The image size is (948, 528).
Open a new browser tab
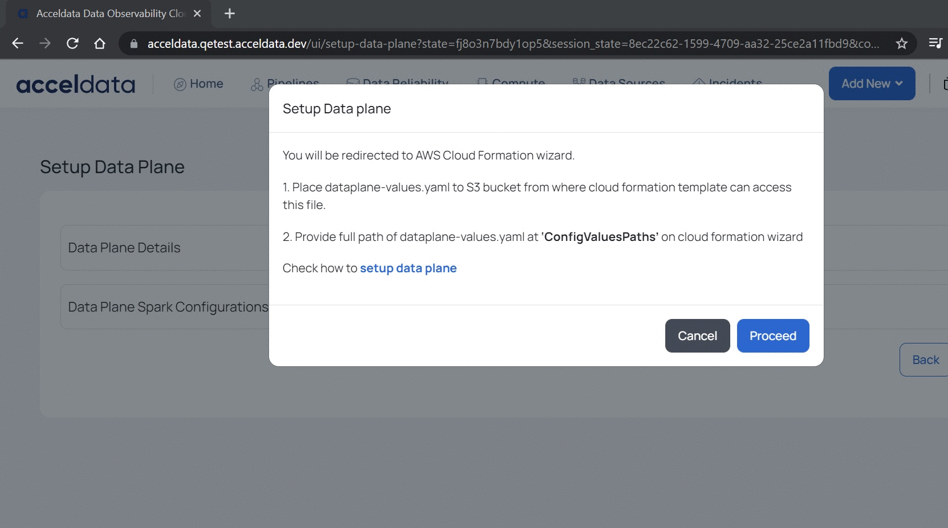coord(230,14)
